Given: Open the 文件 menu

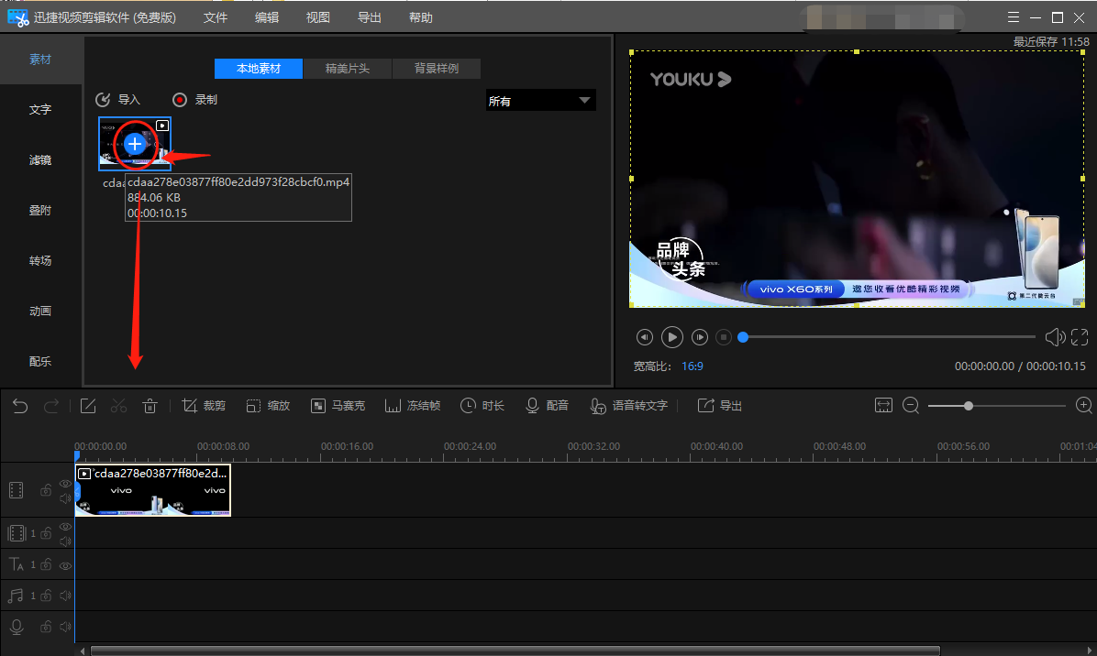Looking at the screenshot, I should pyautogui.click(x=216, y=17).
